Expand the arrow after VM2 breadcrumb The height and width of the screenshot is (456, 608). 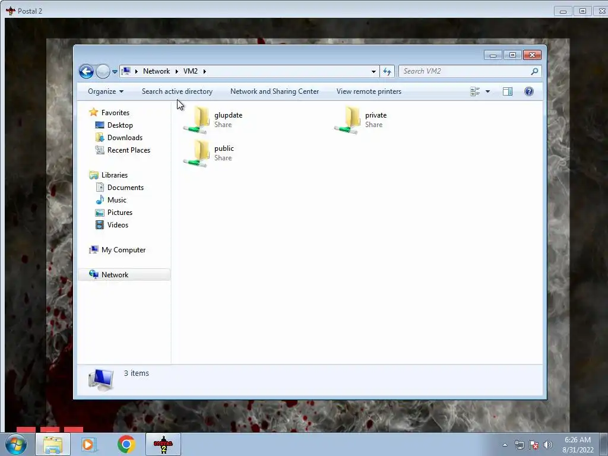point(205,71)
